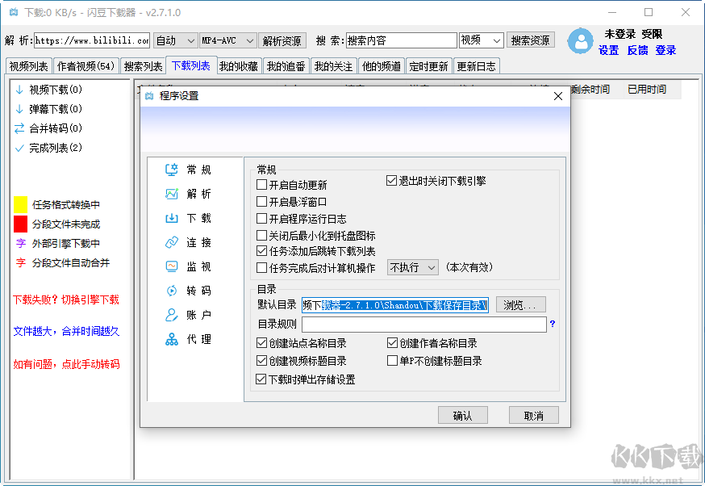The height and width of the screenshot is (486, 705).
Task: Toggle 关闭后最小化到托盘图标 checkbox
Action: point(261,236)
